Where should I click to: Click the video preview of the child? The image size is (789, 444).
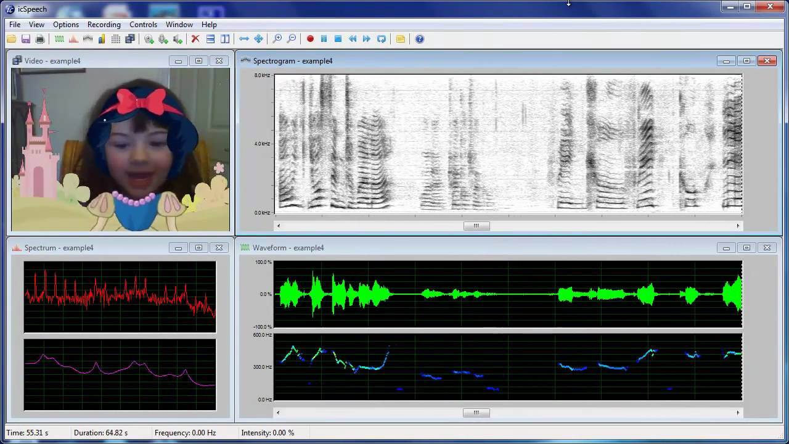[x=120, y=150]
